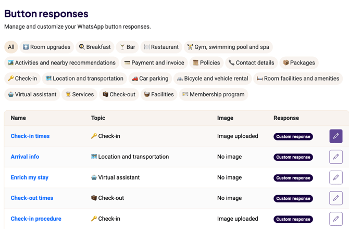Filter by Room upgrades topic
Screen dimensions: 349x229
coord(46,47)
